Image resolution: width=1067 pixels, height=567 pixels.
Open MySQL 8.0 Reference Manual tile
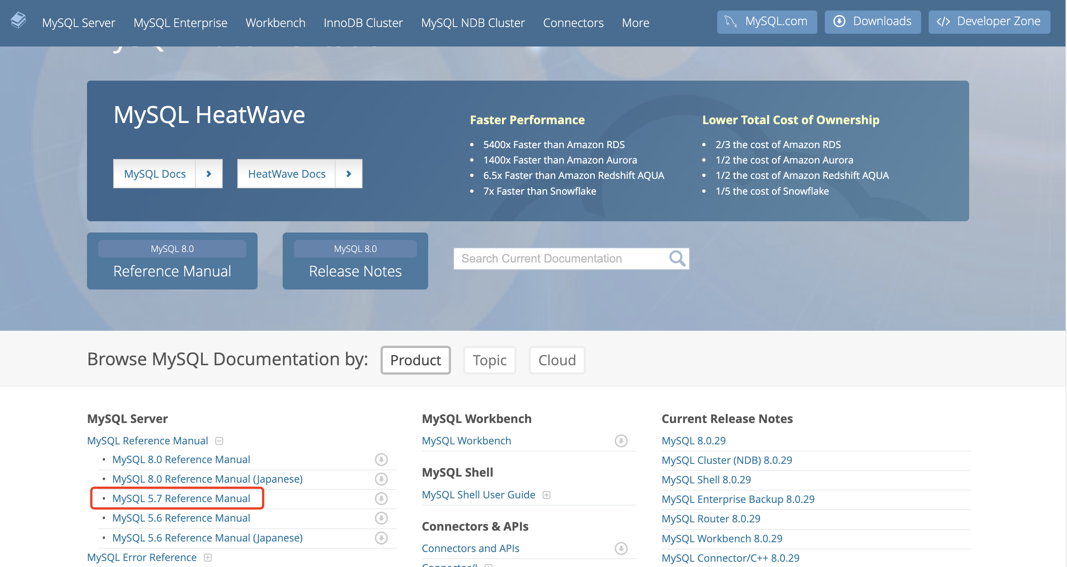(172, 261)
